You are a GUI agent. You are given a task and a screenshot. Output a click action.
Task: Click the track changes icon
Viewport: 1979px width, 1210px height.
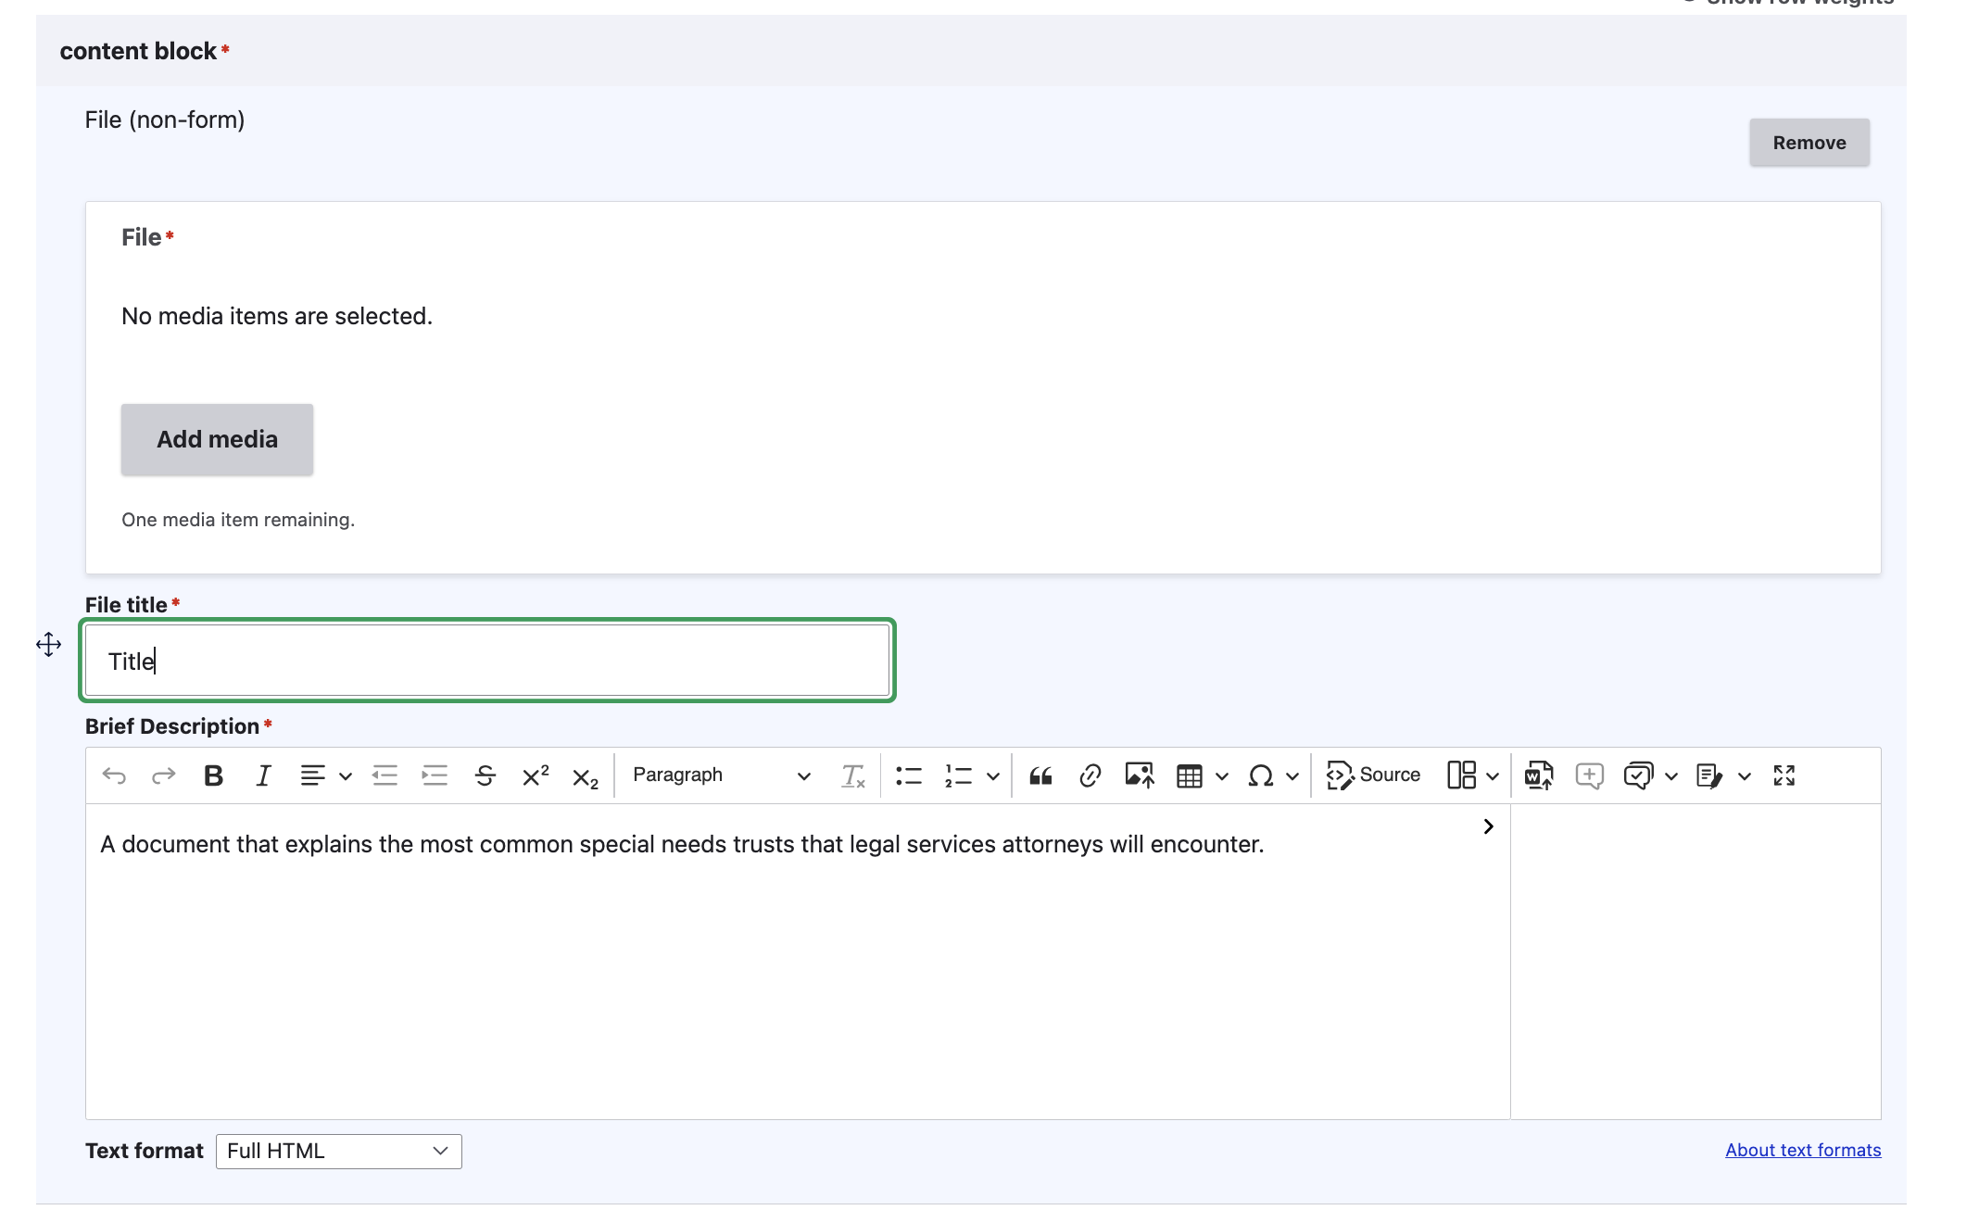[x=1709, y=775]
